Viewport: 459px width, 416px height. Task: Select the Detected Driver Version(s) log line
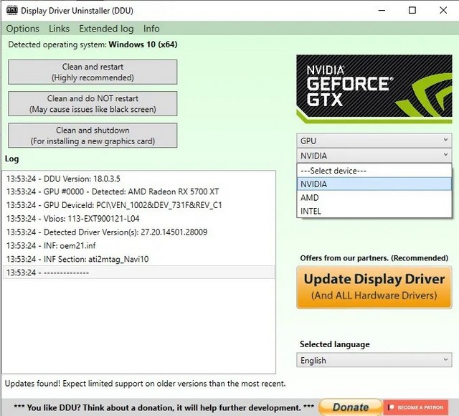click(138, 232)
